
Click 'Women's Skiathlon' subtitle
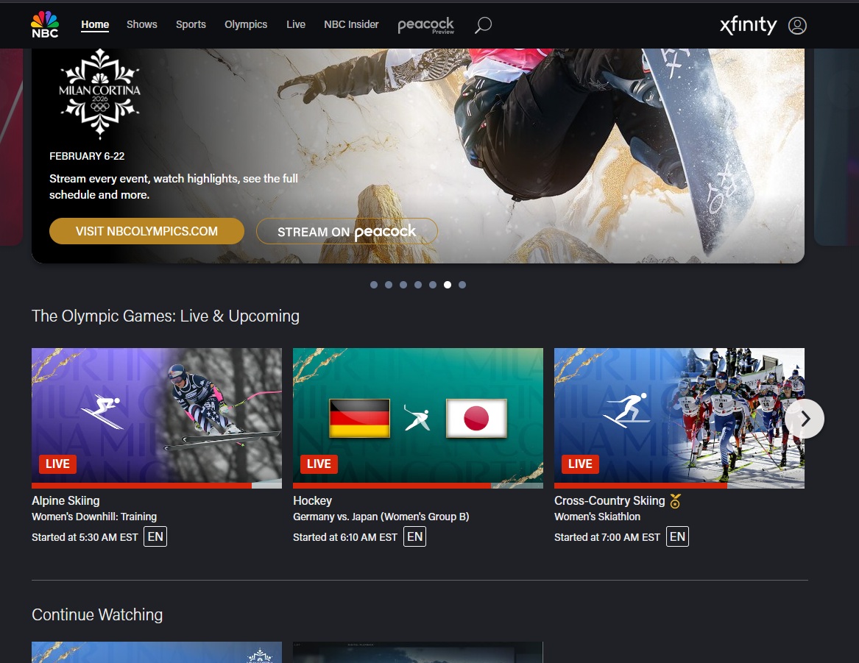coord(597,517)
